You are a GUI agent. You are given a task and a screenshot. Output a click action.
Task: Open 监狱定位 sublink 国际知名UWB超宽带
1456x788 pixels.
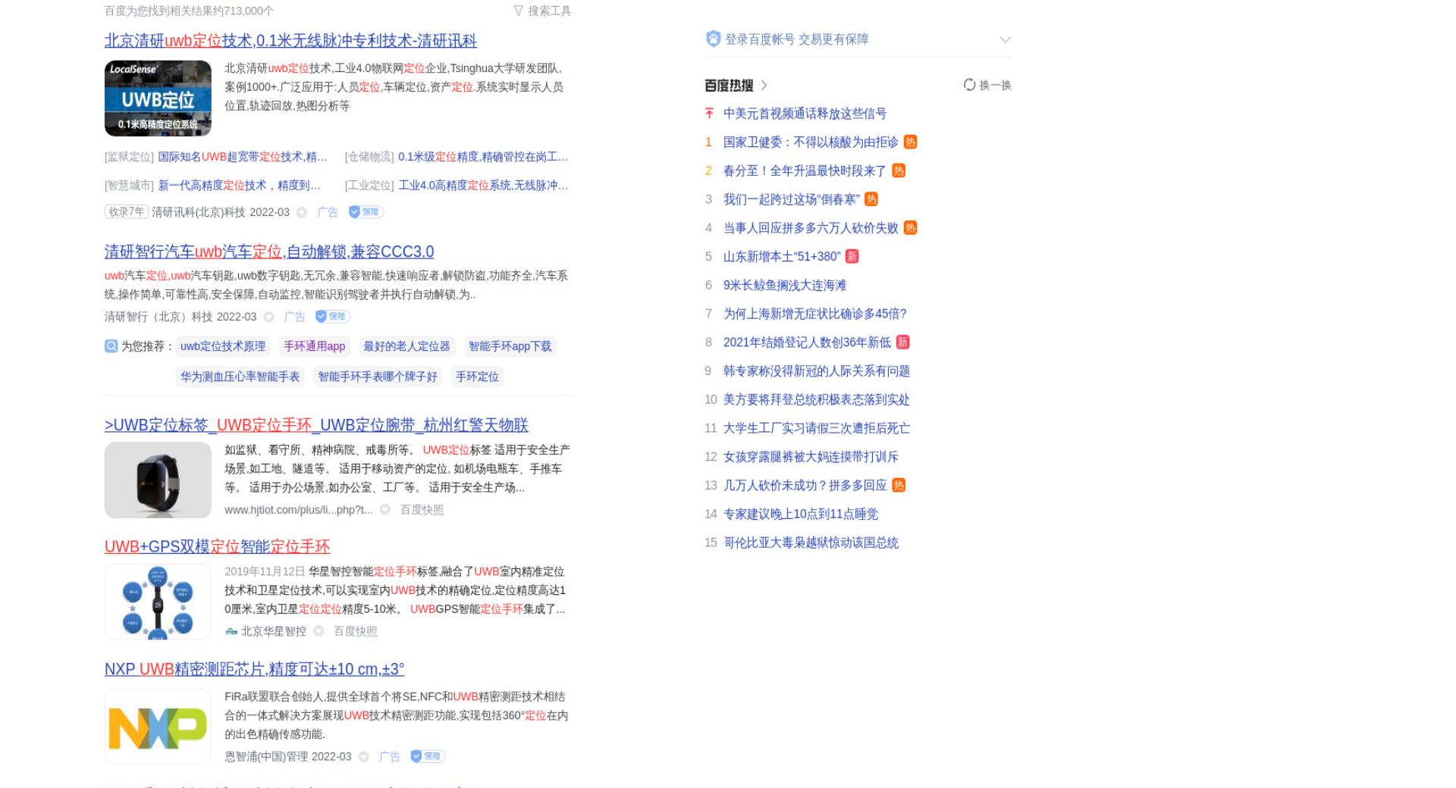click(x=243, y=157)
